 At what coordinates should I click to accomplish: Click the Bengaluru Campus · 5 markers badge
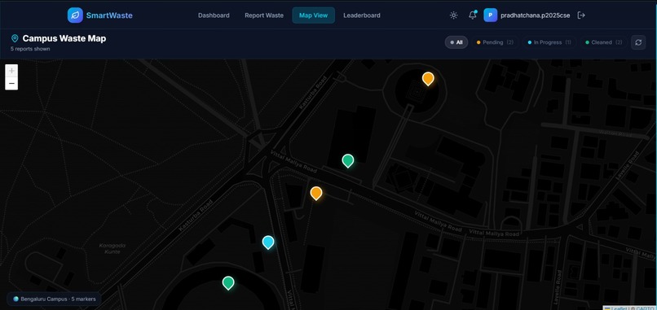tap(54, 299)
